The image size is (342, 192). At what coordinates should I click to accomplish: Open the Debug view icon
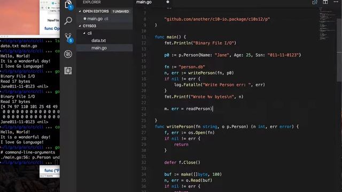[x=68, y=54]
